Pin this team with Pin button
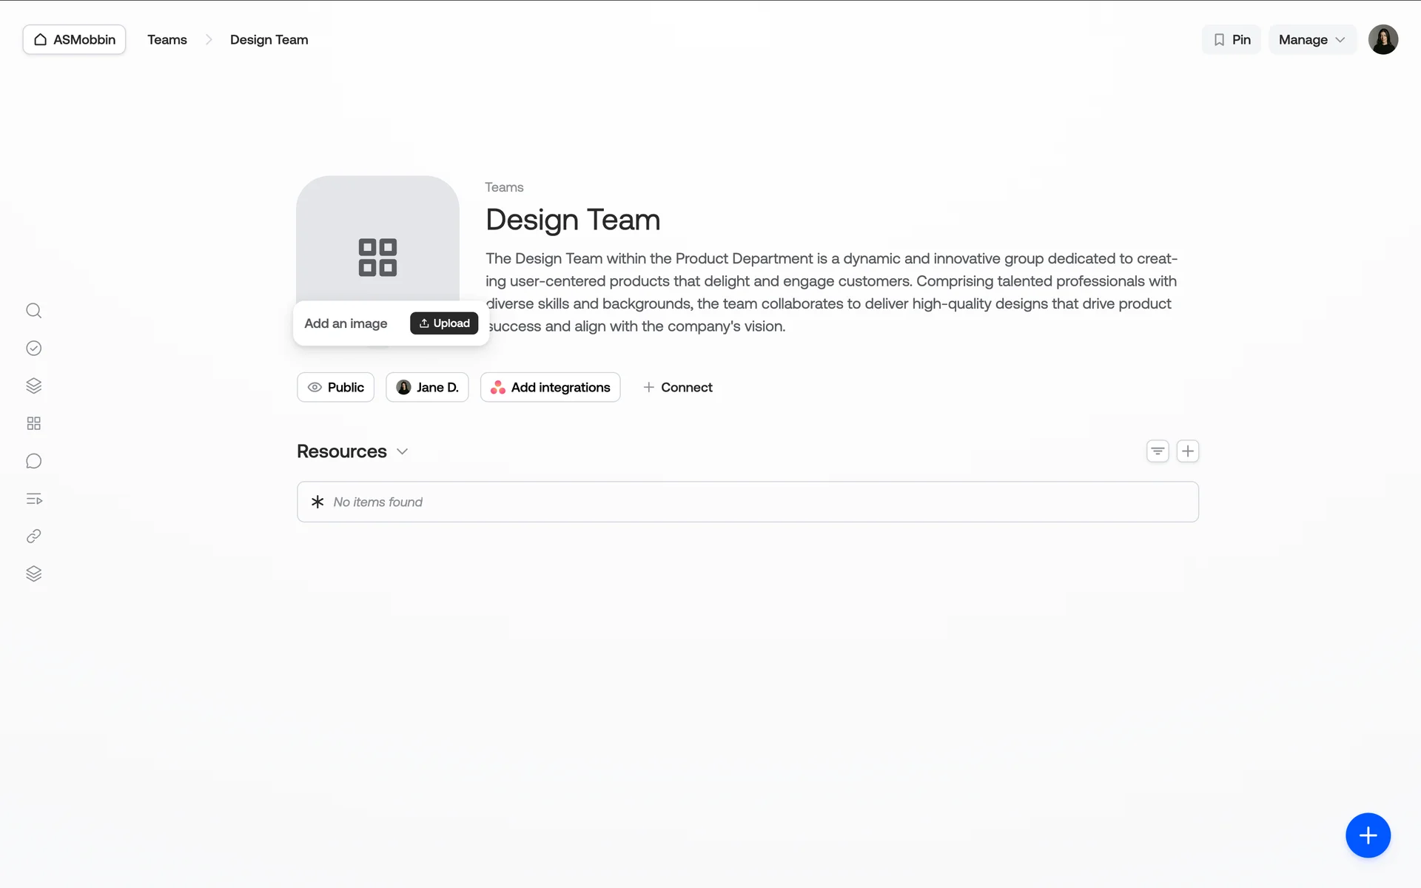Viewport: 1421px width, 888px height. pos(1232,40)
